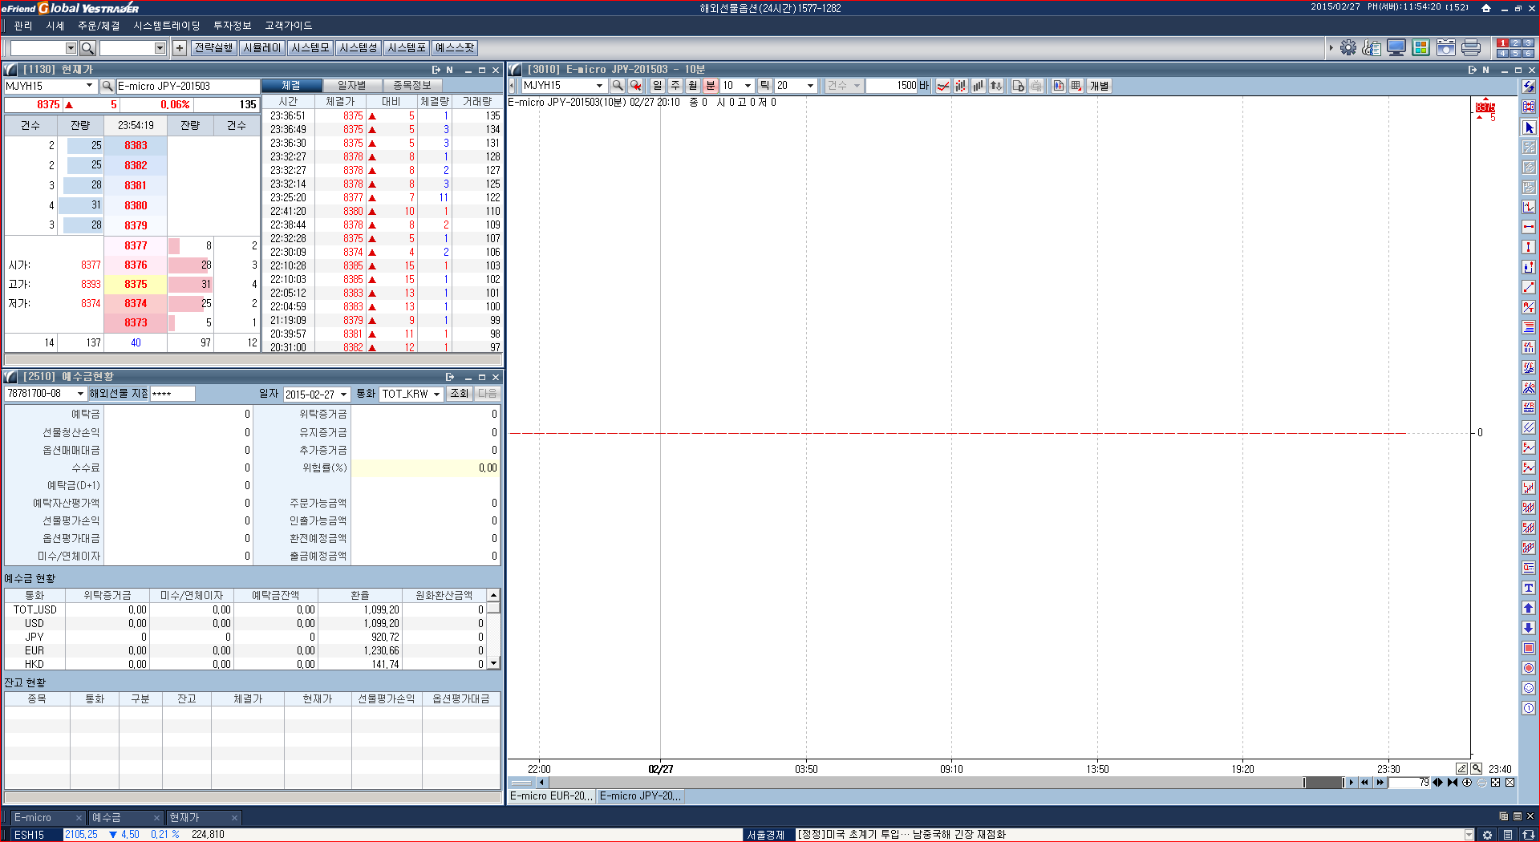Toggle the 일 (daily) chart period button

(x=658, y=86)
